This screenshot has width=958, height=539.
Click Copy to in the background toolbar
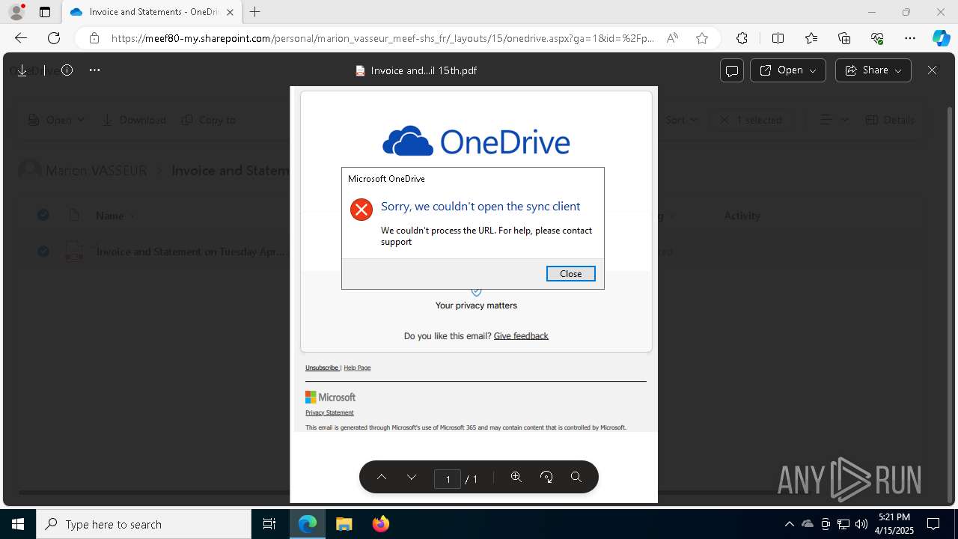[209, 120]
